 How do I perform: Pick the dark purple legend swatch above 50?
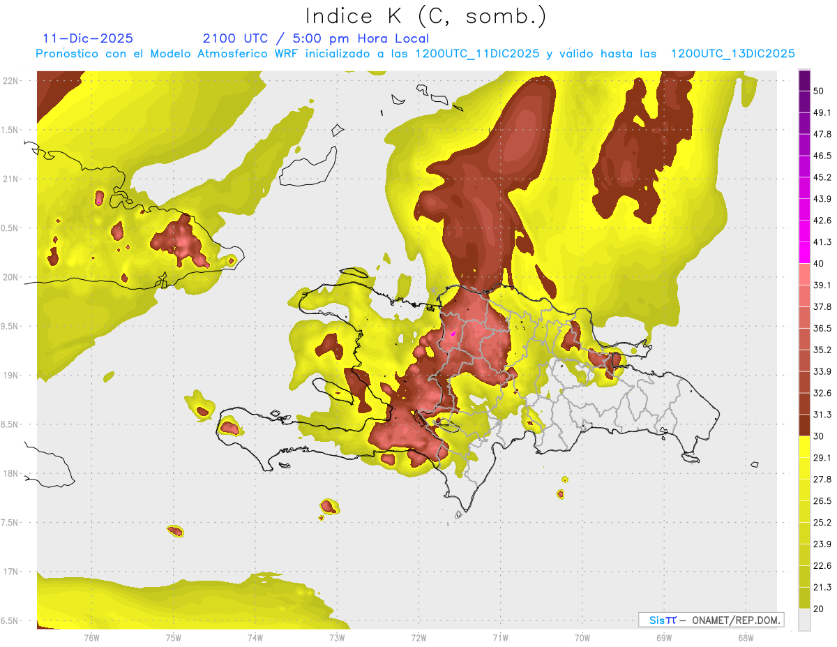tap(805, 81)
